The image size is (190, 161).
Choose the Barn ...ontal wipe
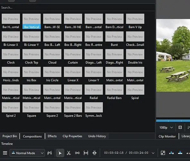pos(94,21)
